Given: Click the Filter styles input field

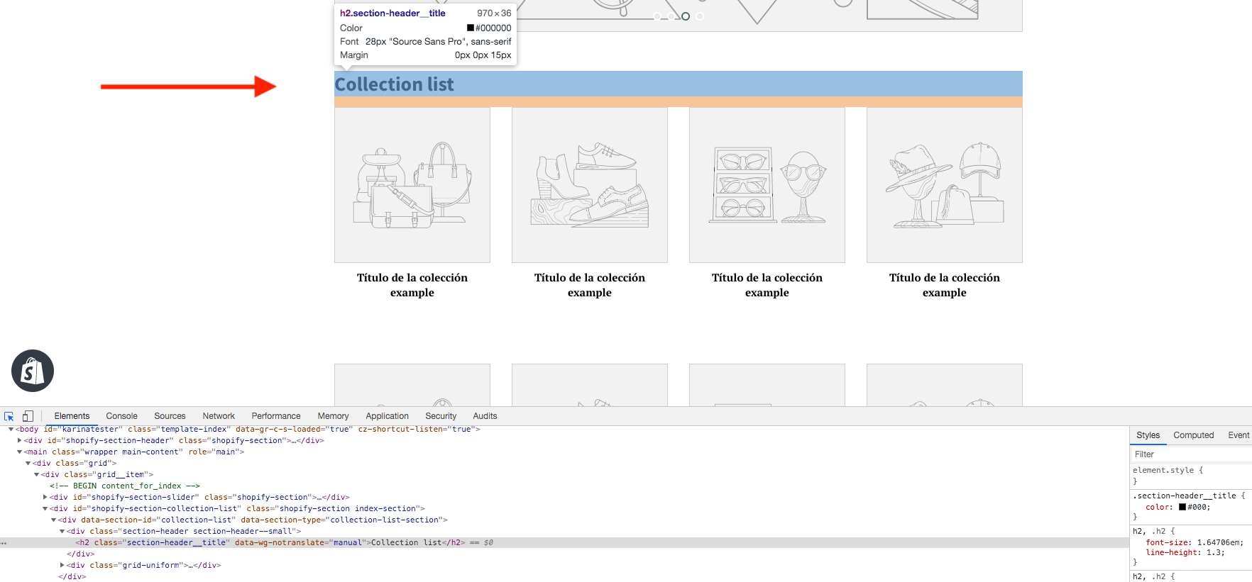Looking at the screenshot, I should click(1190, 454).
